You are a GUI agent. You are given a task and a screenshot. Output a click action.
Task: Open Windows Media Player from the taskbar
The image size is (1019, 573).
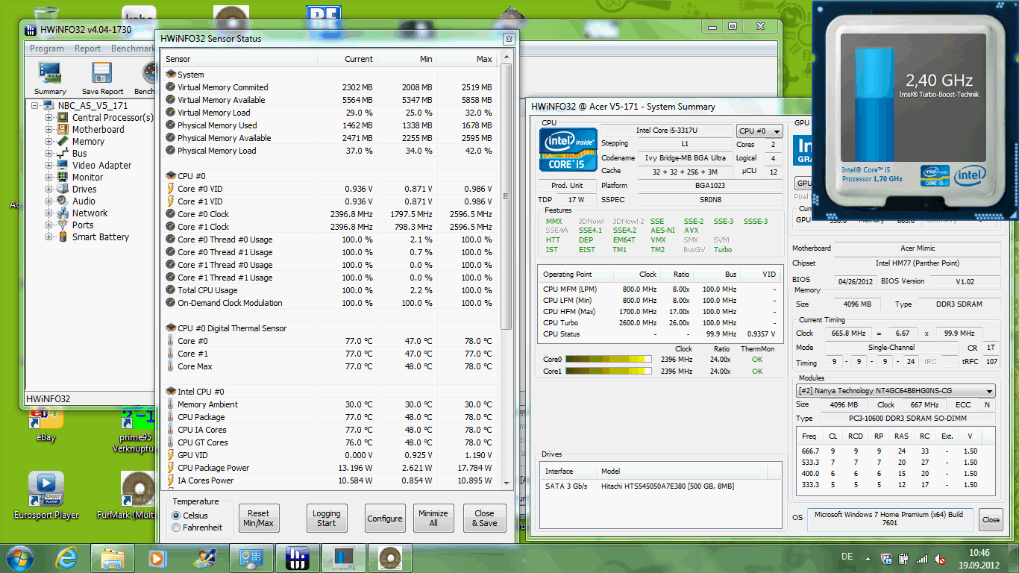[157, 558]
